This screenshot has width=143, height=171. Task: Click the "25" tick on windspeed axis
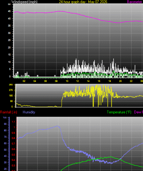(9, 40)
